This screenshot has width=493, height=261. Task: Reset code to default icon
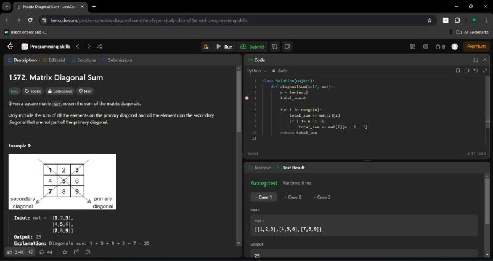pos(476,71)
